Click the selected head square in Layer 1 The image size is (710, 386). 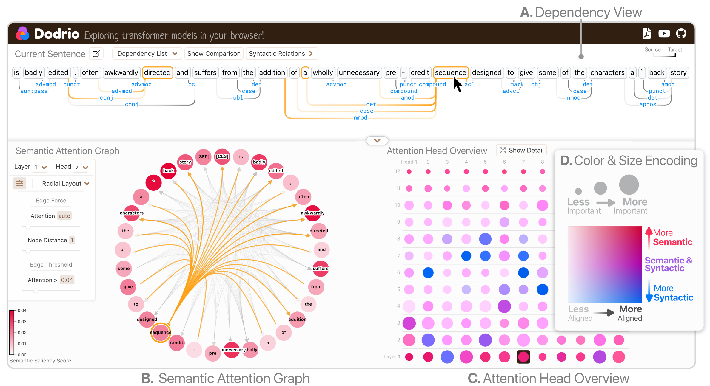523,357
